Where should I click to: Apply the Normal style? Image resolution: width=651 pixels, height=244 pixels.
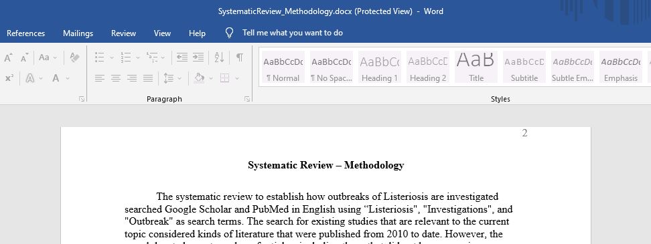tap(283, 67)
